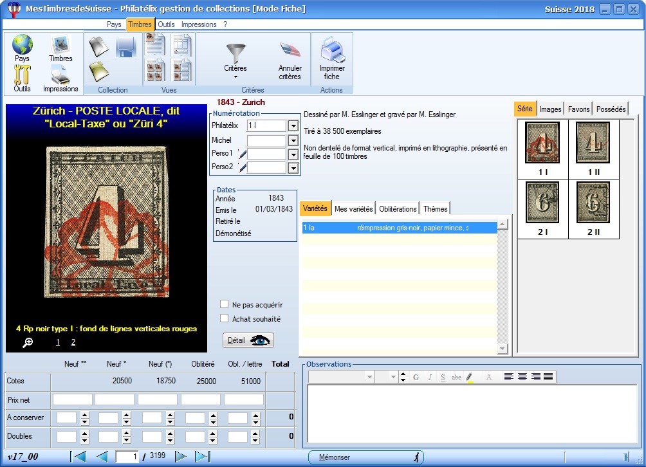The height and width of the screenshot is (467, 646).
Task: Apply underline (S) formatting in Observations
Action: (x=443, y=377)
